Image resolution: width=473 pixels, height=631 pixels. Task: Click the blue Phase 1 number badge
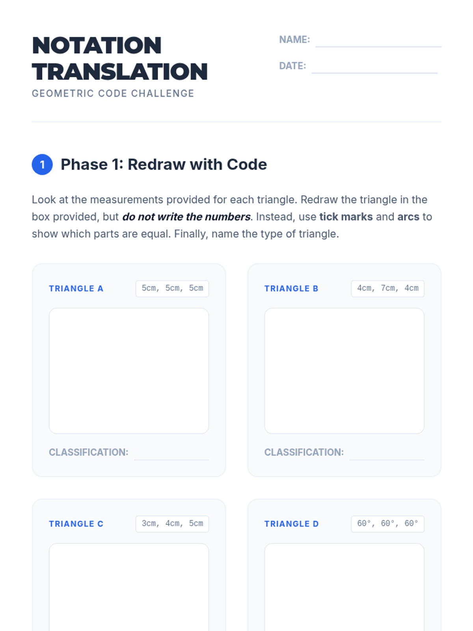[42, 164]
